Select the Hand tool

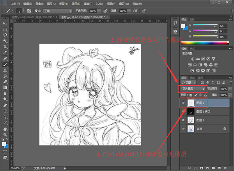tap(5, 129)
